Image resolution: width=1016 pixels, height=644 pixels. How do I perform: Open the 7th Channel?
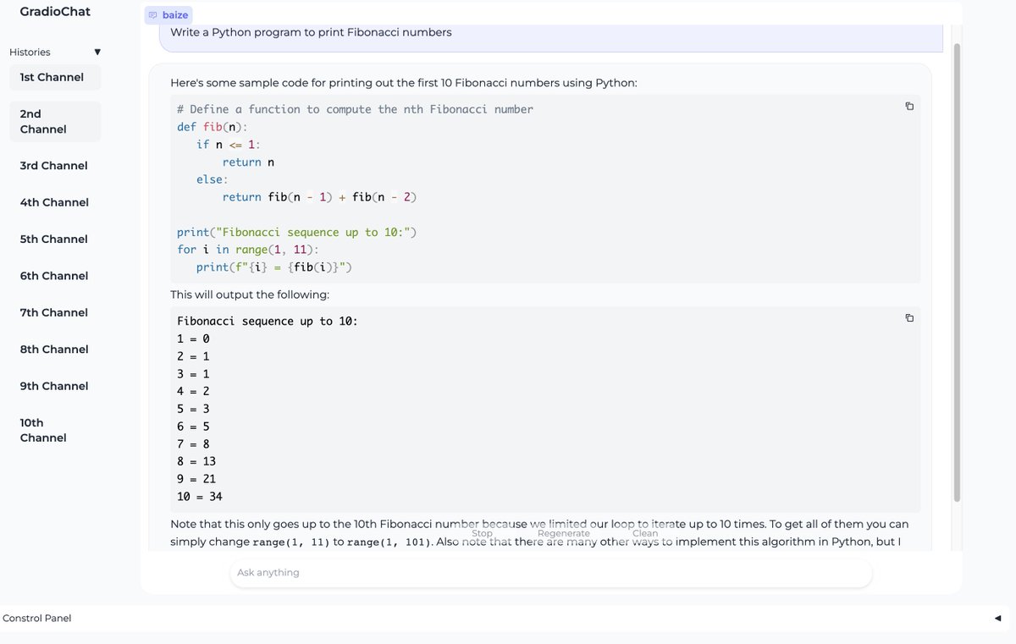click(55, 312)
